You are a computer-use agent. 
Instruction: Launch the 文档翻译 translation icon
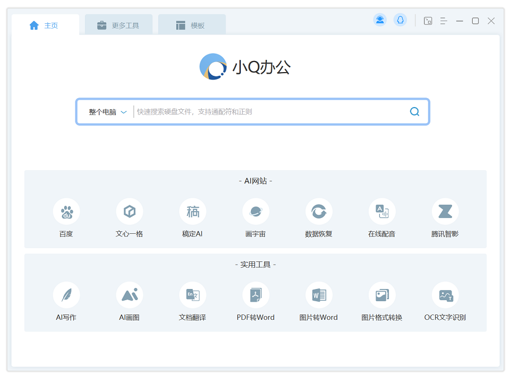click(x=193, y=295)
